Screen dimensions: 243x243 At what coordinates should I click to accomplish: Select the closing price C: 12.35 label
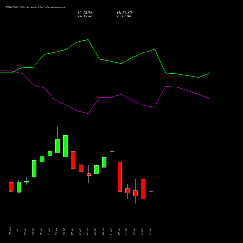85,13
